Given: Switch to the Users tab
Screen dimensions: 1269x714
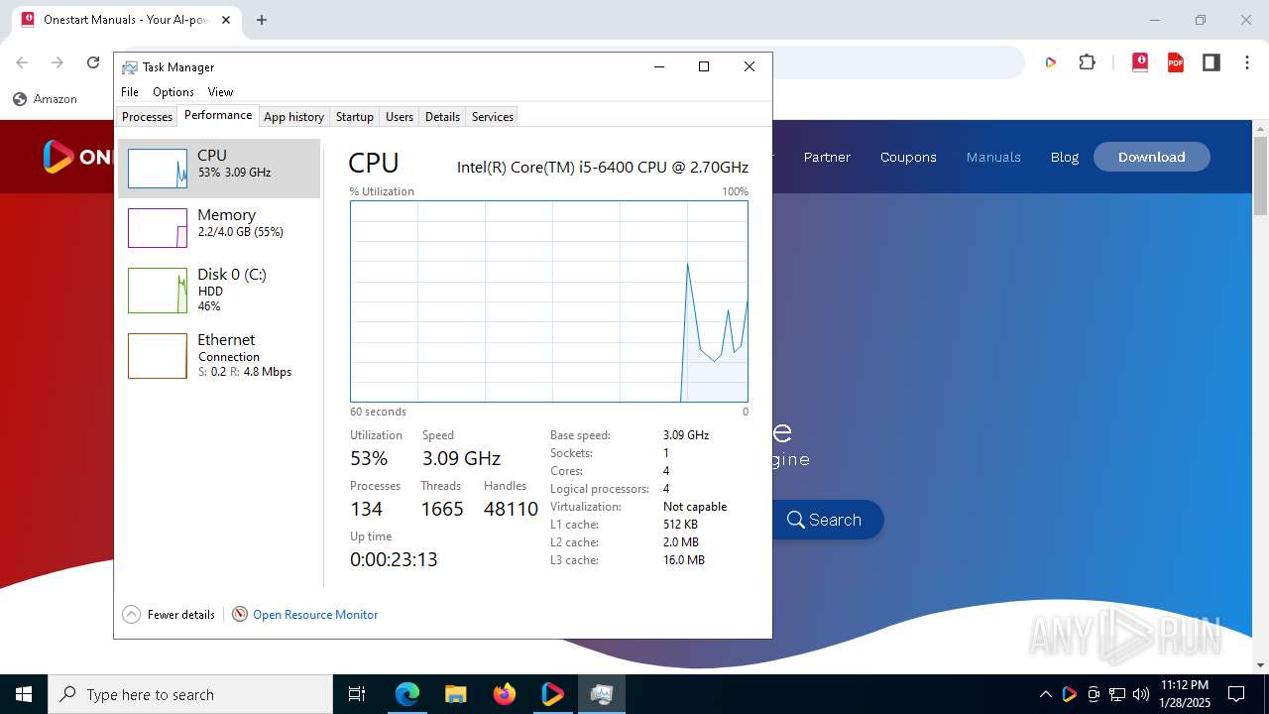Looking at the screenshot, I should click(400, 117).
